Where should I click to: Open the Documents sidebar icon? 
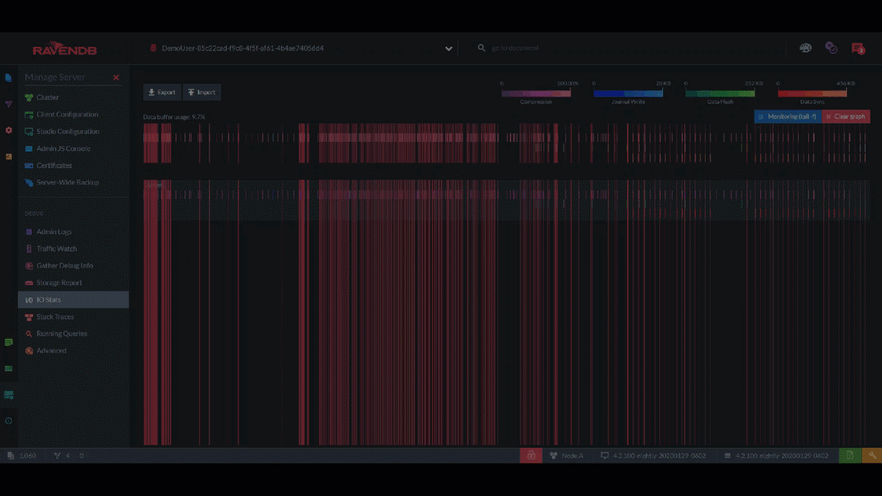tap(8, 78)
